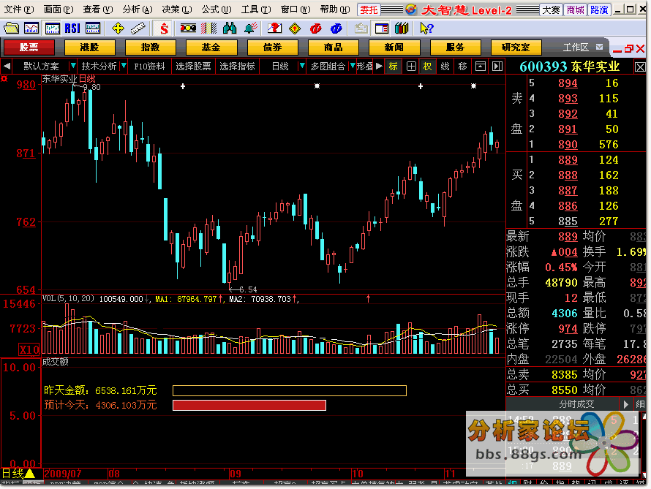
Task: Close the 600393 quote panel with X
Action: (x=640, y=67)
